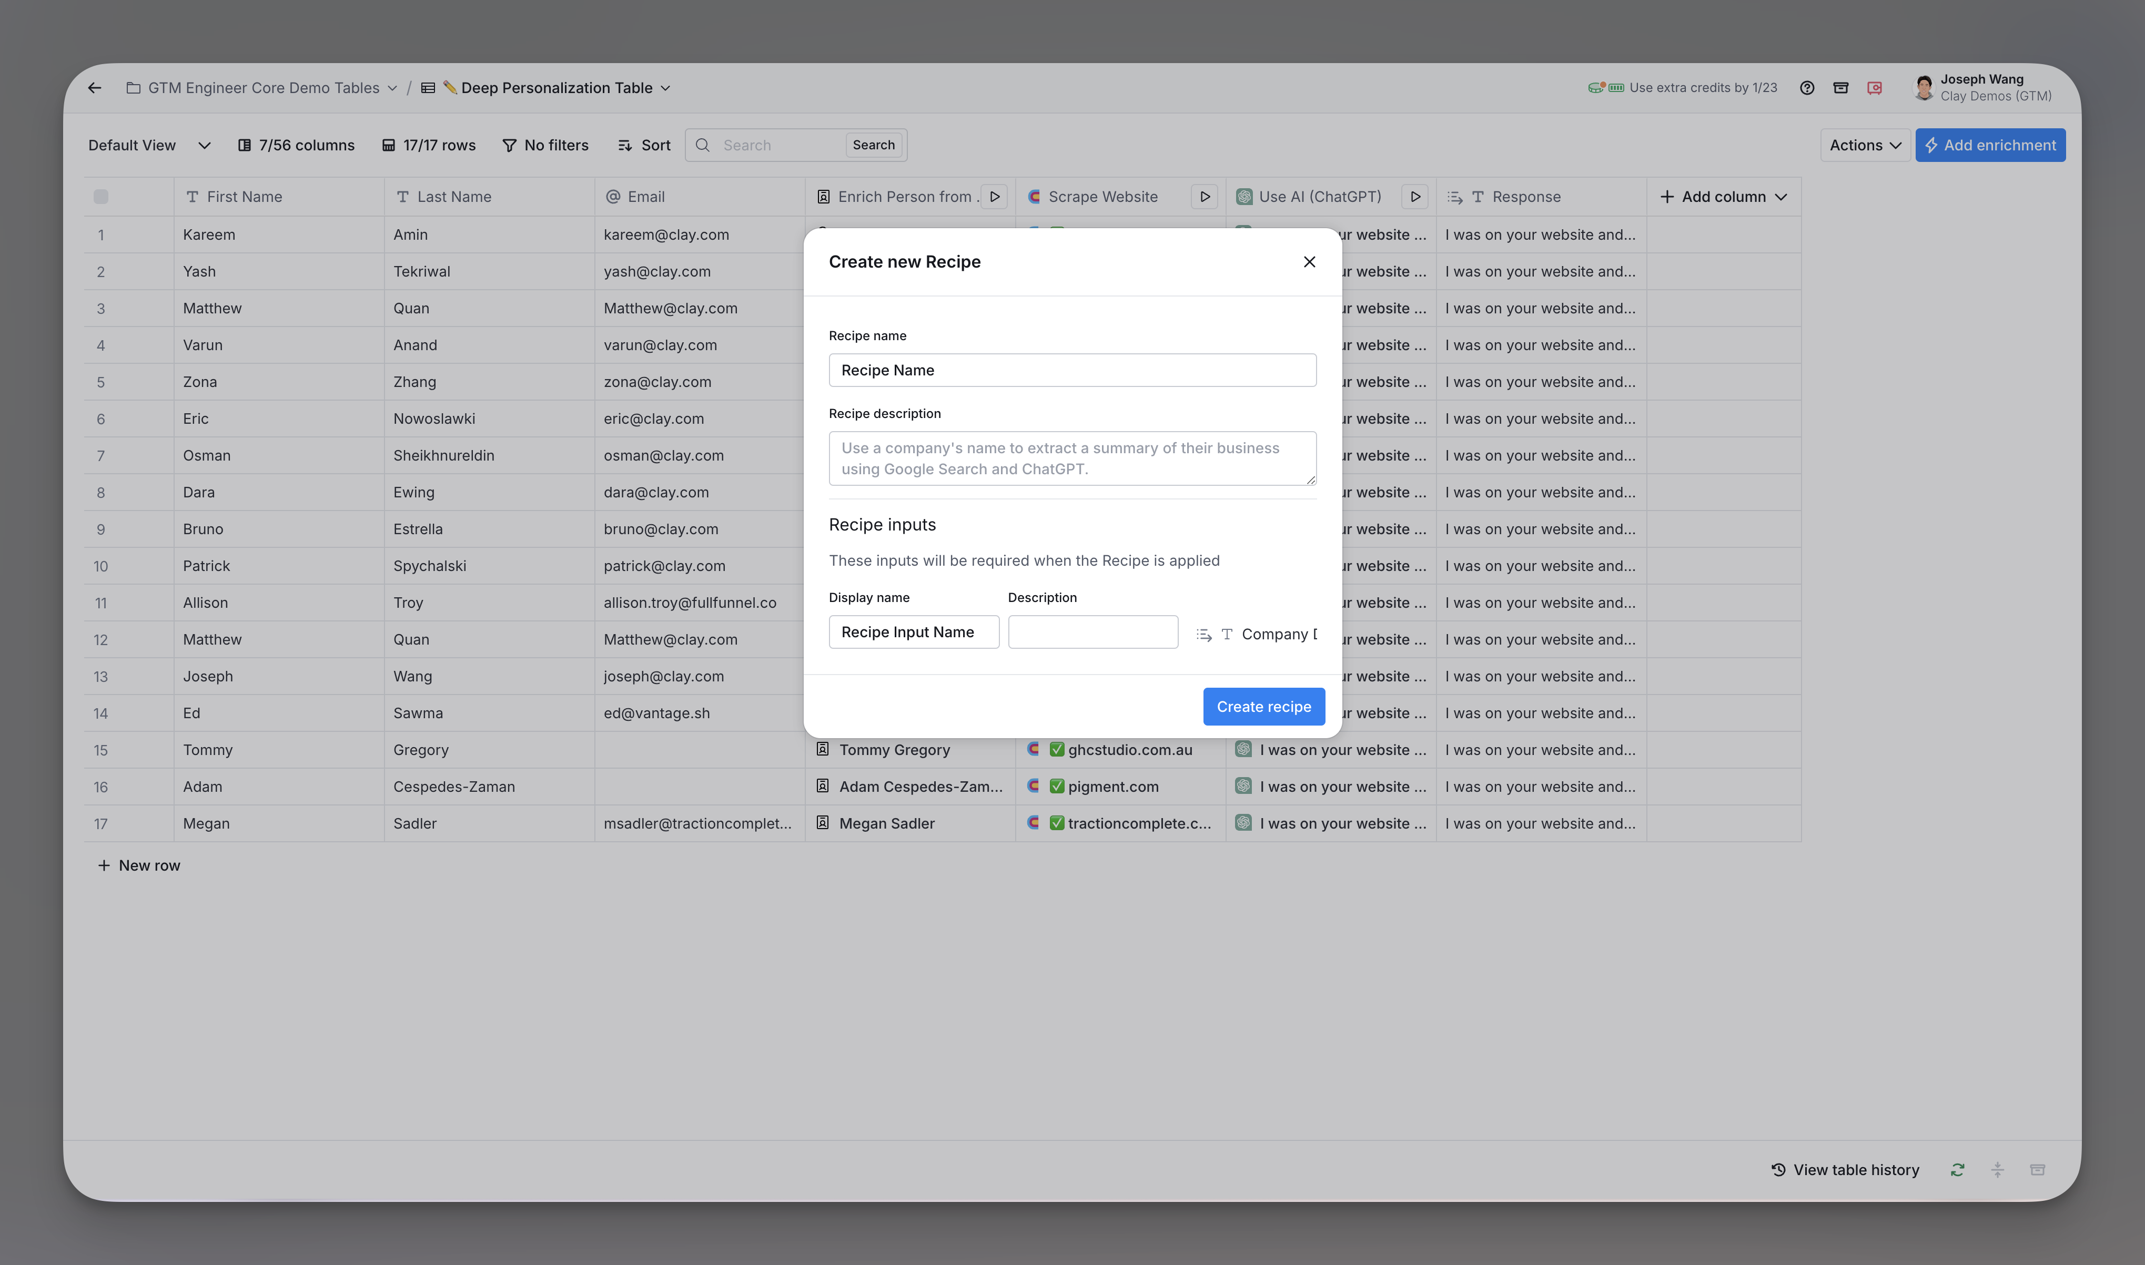The image size is (2145, 1265).
Task: Click the Recipe description text area
Action: pyautogui.click(x=1071, y=458)
